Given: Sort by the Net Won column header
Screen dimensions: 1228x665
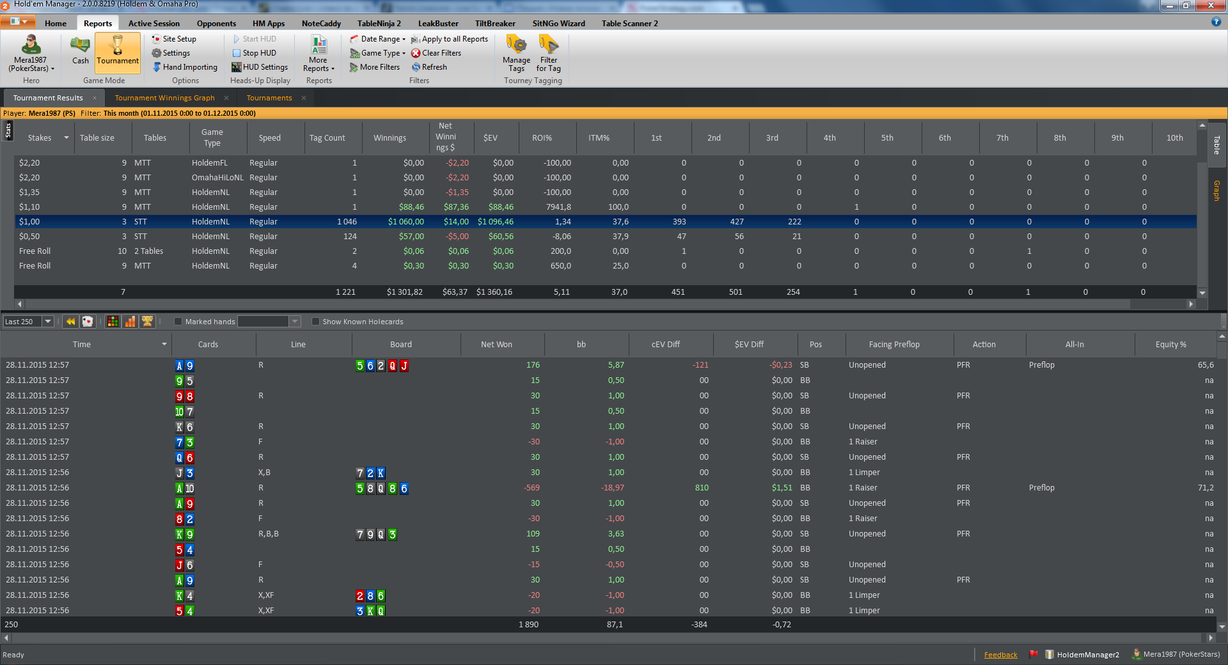Looking at the screenshot, I should point(496,344).
